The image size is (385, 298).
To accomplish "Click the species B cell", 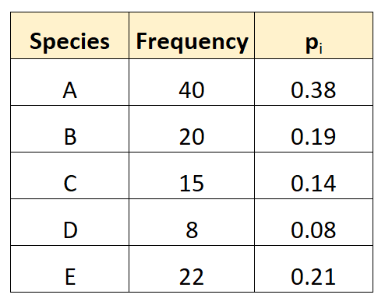I will pos(69,129).
